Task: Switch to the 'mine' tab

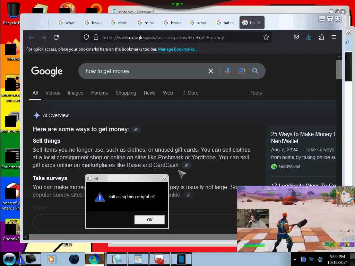Action: (x=146, y=23)
